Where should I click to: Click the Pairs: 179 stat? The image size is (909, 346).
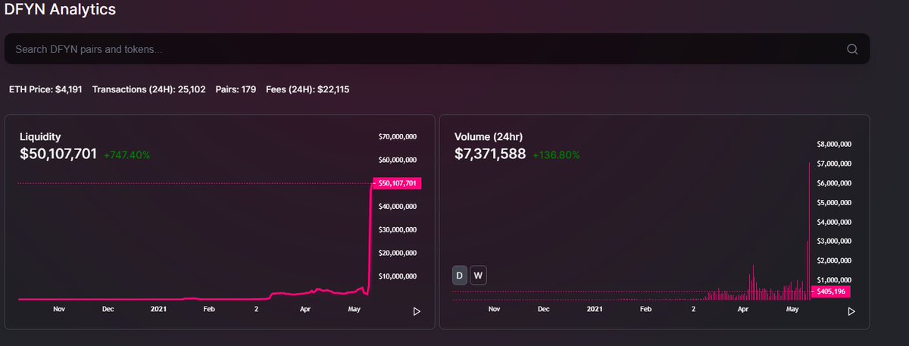236,89
